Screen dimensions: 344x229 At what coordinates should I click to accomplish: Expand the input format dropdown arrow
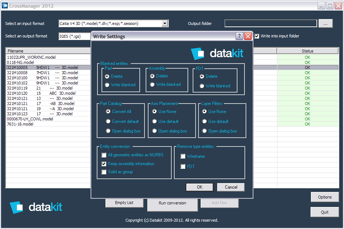click(165, 23)
